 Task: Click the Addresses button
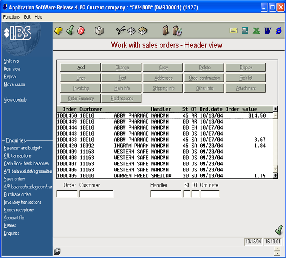[163, 78]
